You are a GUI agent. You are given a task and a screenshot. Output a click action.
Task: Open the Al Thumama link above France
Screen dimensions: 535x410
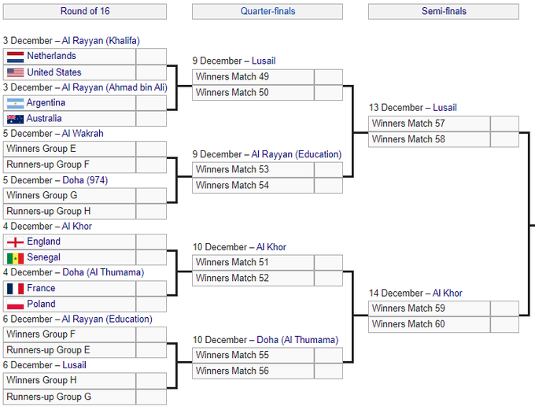pos(115,272)
